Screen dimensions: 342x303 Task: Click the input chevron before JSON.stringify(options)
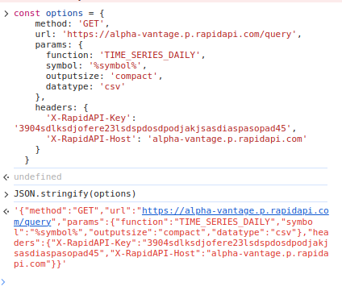(6, 194)
